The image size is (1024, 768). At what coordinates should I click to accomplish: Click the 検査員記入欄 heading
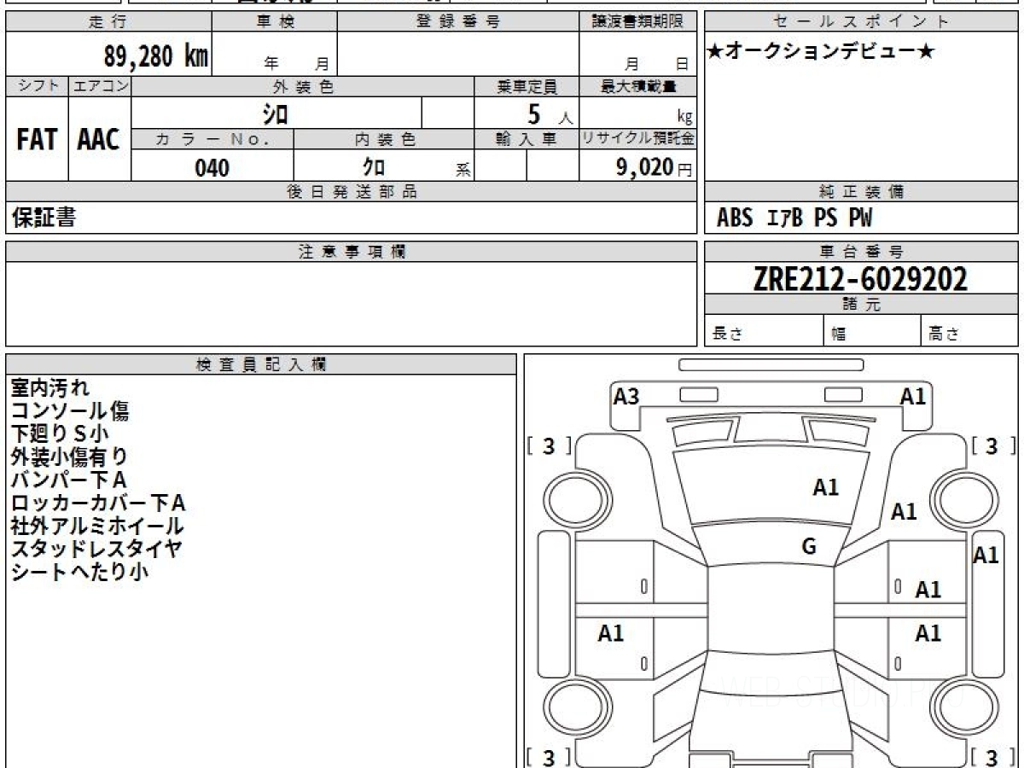pos(261,364)
